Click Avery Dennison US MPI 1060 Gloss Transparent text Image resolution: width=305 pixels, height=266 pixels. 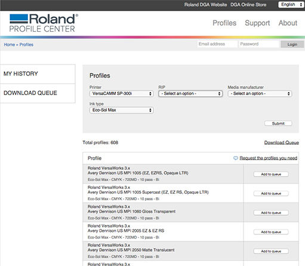point(131,212)
